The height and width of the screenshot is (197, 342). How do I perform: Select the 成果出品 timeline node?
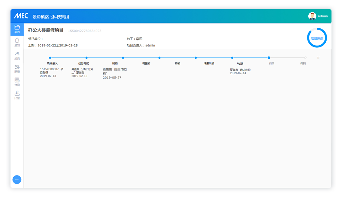click(x=232, y=58)
